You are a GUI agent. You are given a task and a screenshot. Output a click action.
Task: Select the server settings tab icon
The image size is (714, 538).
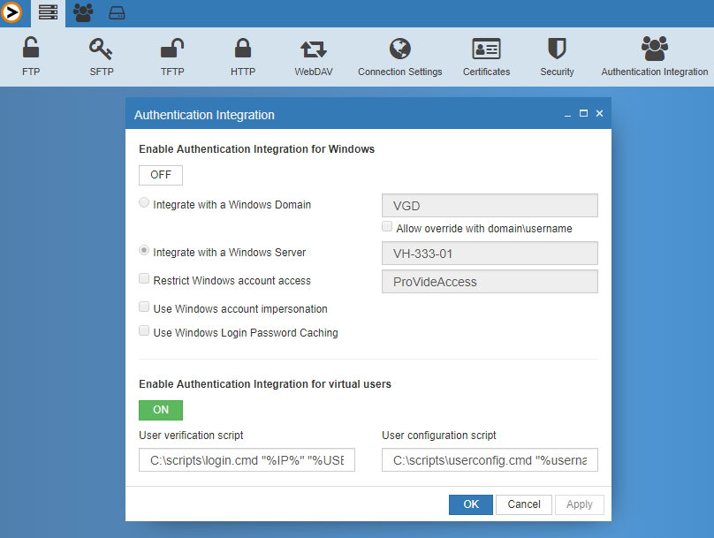pyautogui.click(x=48, y=12)
